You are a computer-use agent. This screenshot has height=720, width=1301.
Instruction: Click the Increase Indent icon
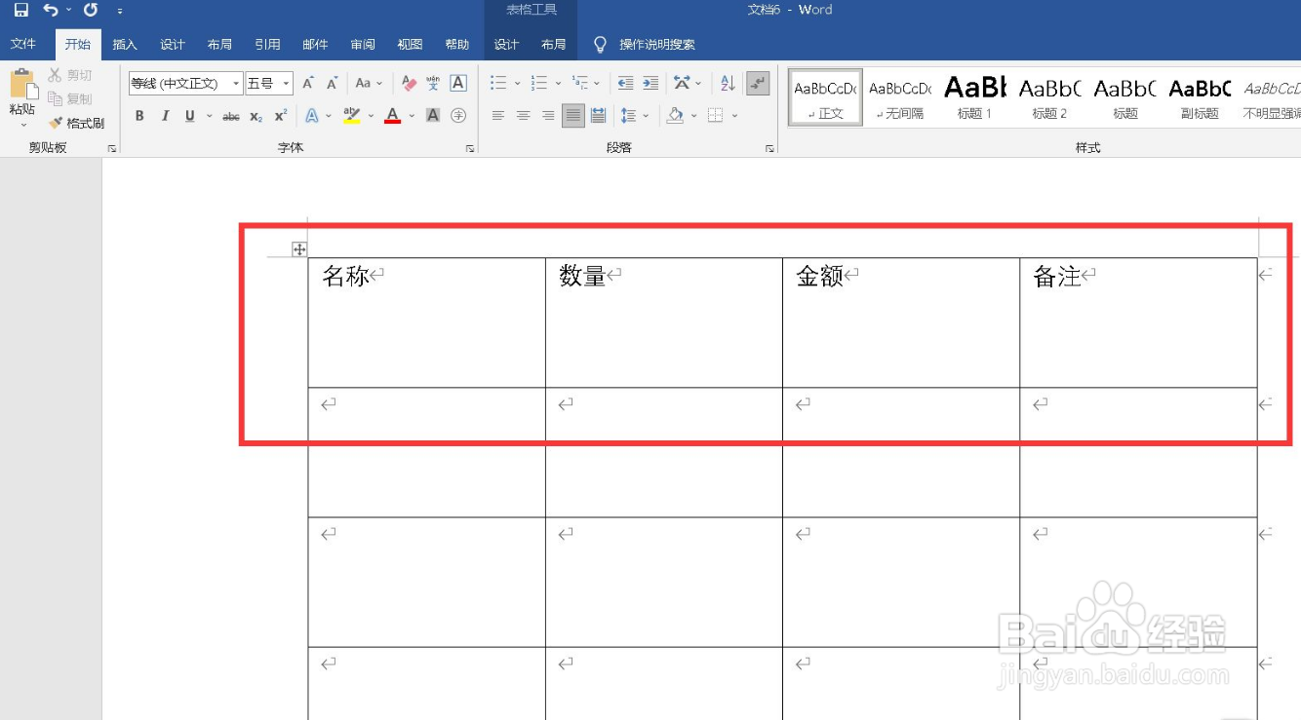coord(650,84)
